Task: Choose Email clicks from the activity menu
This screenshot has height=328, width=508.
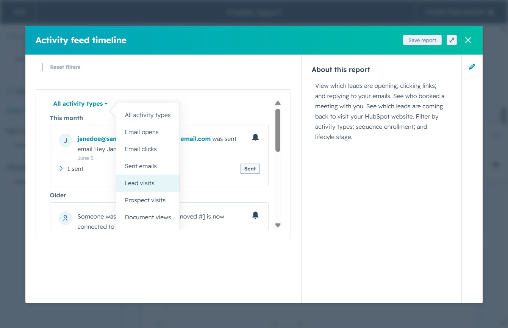Action: coord(148,149)
